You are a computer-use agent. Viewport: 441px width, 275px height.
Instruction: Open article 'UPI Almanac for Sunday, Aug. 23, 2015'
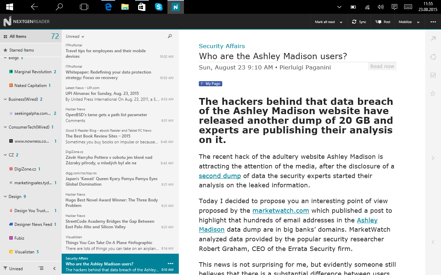click(120, 93)
